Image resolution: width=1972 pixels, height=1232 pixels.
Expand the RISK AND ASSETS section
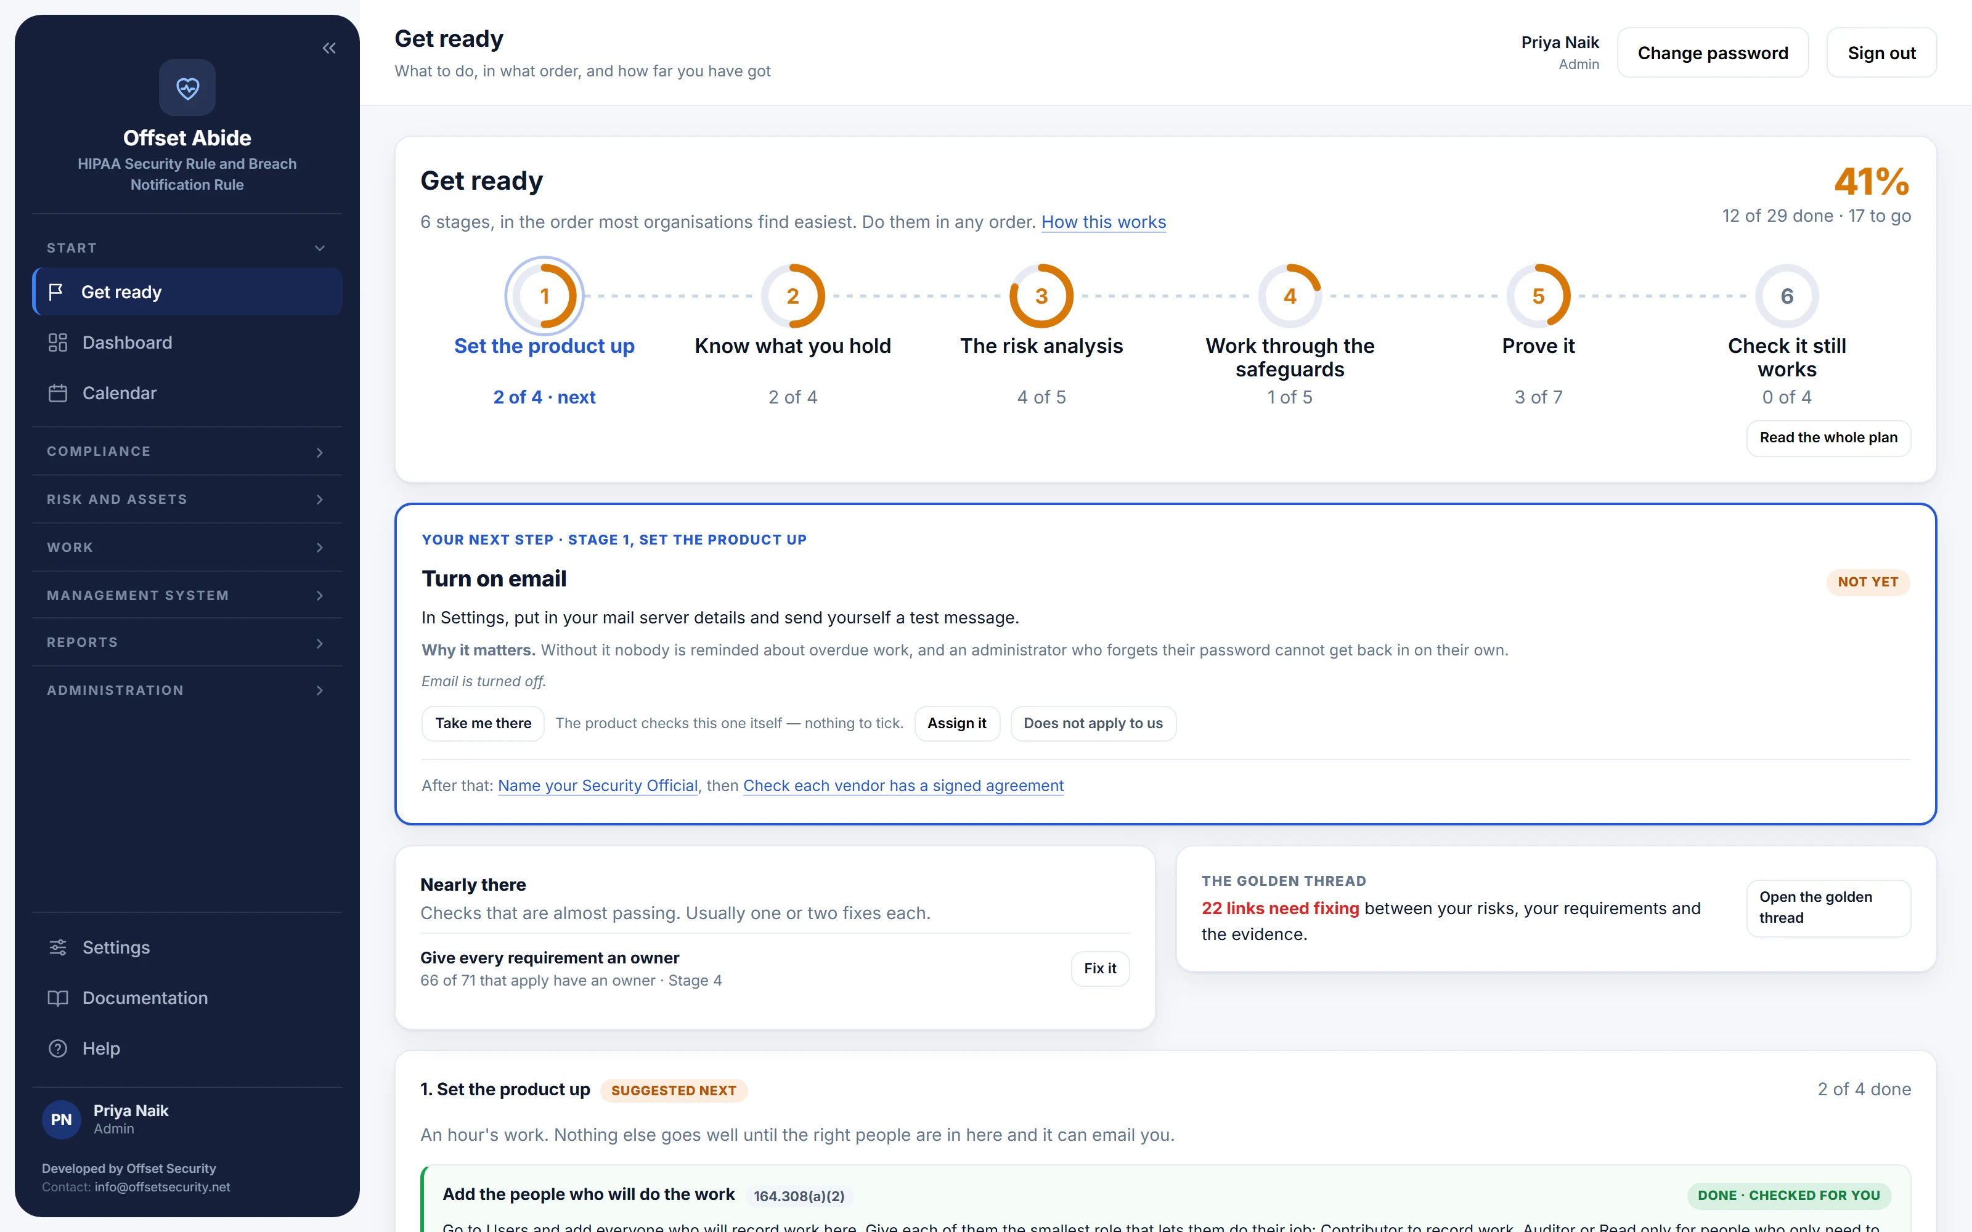point(187,499)
